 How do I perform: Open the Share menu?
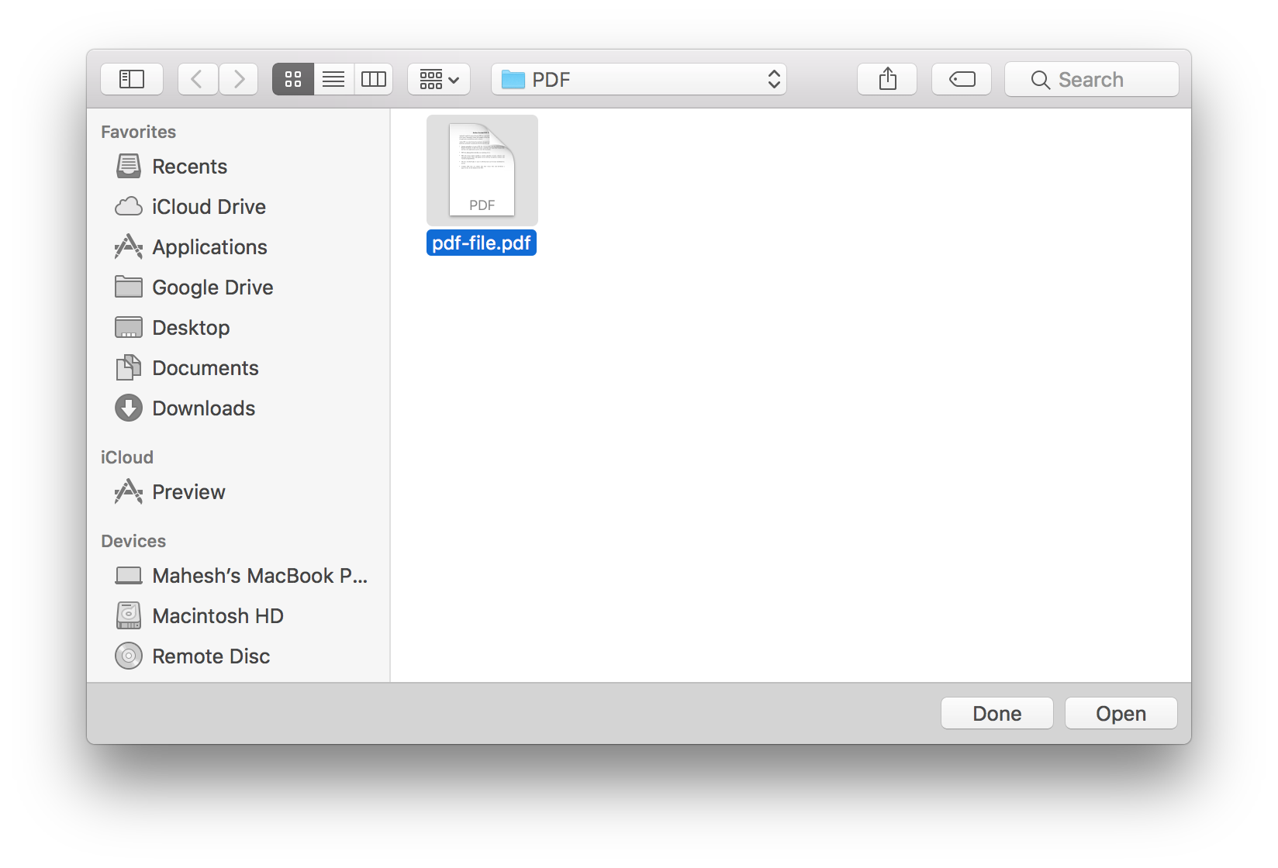click(886, 78)
